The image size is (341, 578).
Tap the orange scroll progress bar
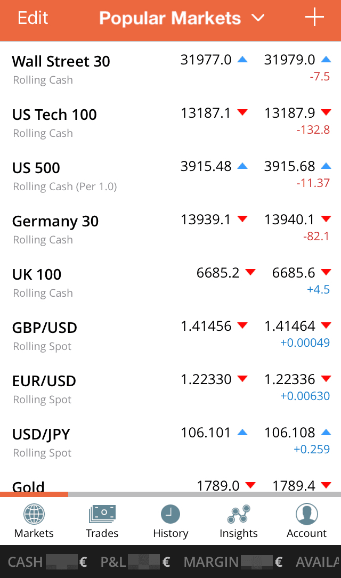[34, 494]
